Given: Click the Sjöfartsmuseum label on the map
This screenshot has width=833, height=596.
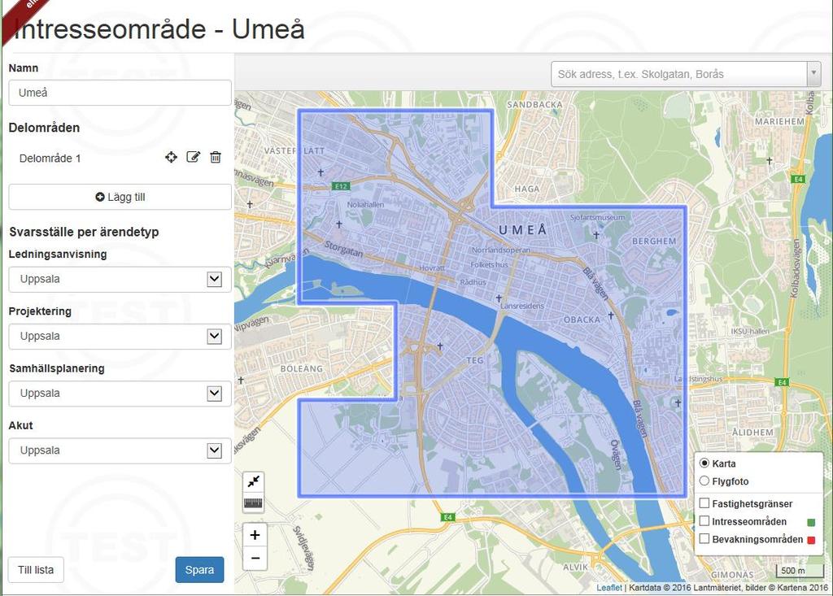Looking at the screenshot, I should click(x=597, y=217).
